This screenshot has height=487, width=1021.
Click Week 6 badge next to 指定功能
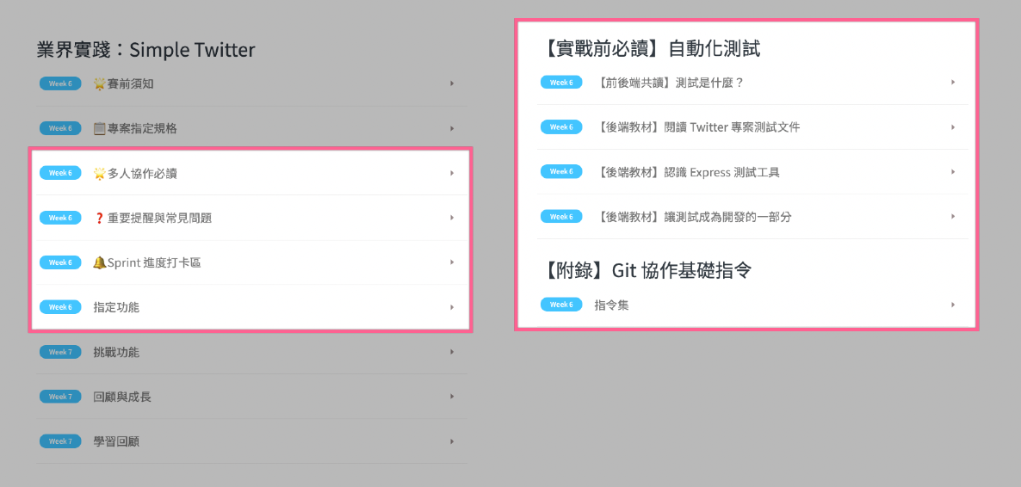(60, 307)
